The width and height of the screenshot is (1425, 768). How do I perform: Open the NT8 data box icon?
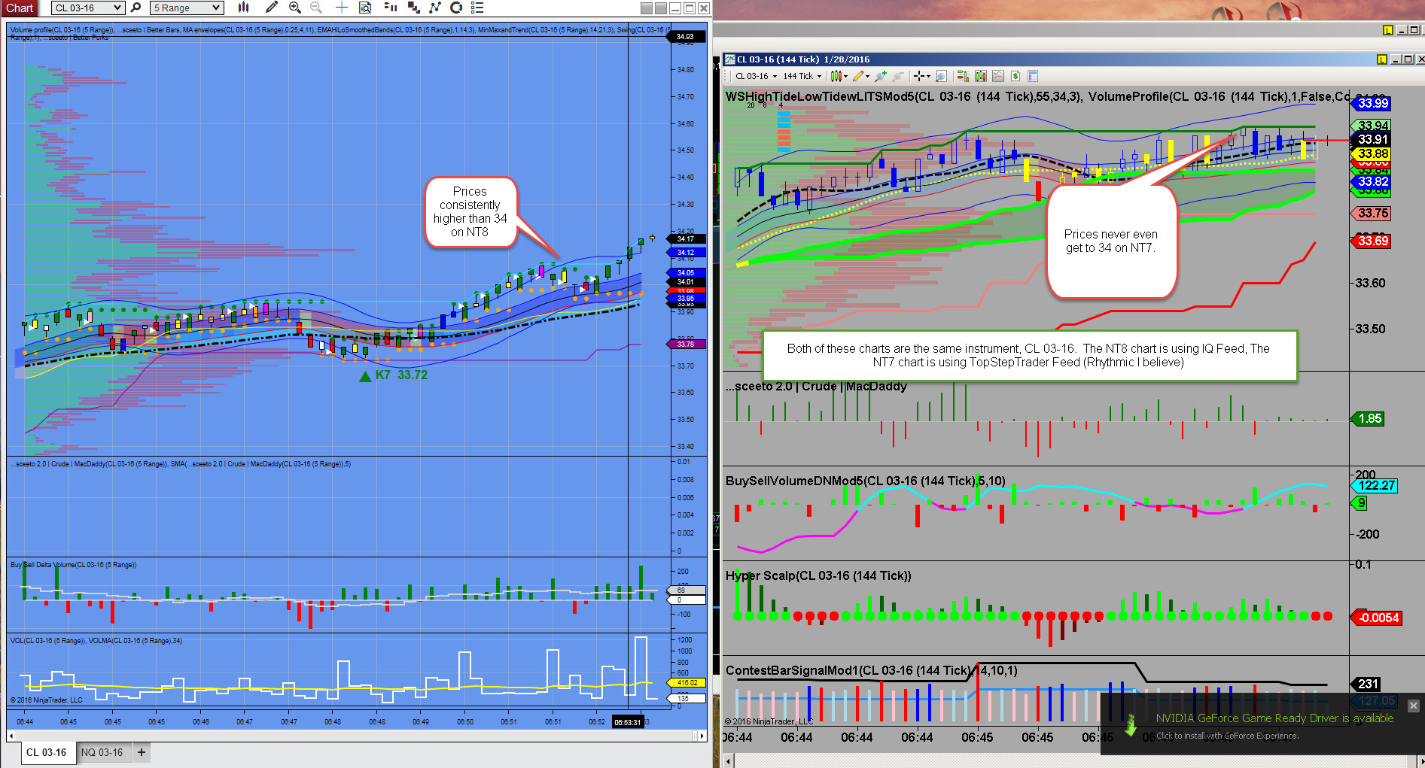point(365,8)
